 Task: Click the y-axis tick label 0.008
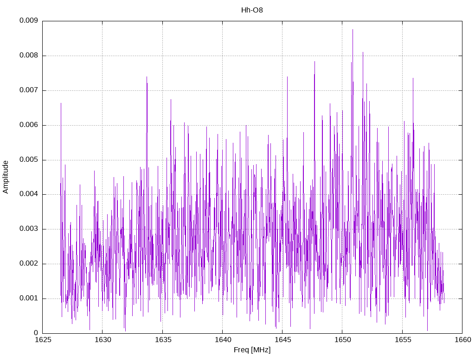(x=29, y=56)
